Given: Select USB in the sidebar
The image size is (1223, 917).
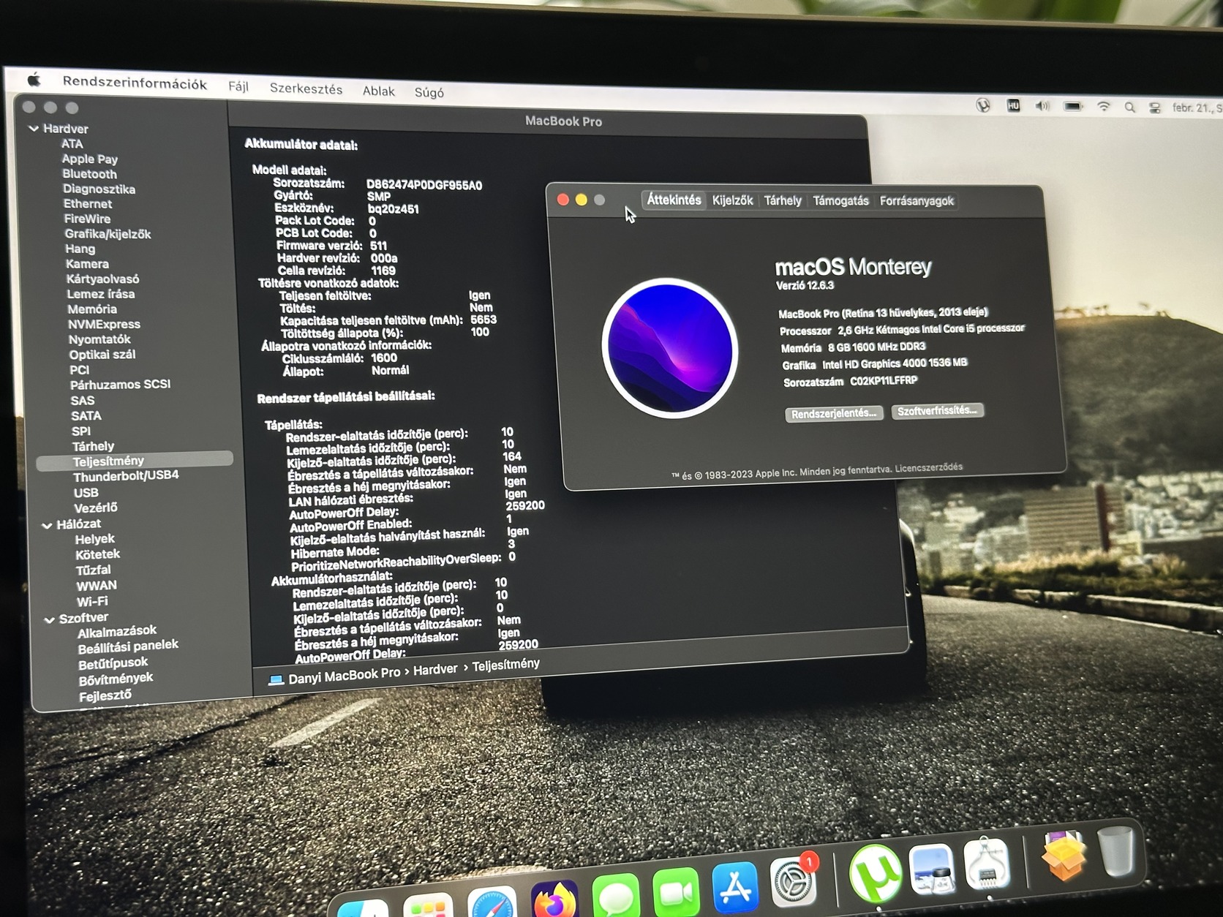Looking at the screenshot, I should (x=86, y=493).
